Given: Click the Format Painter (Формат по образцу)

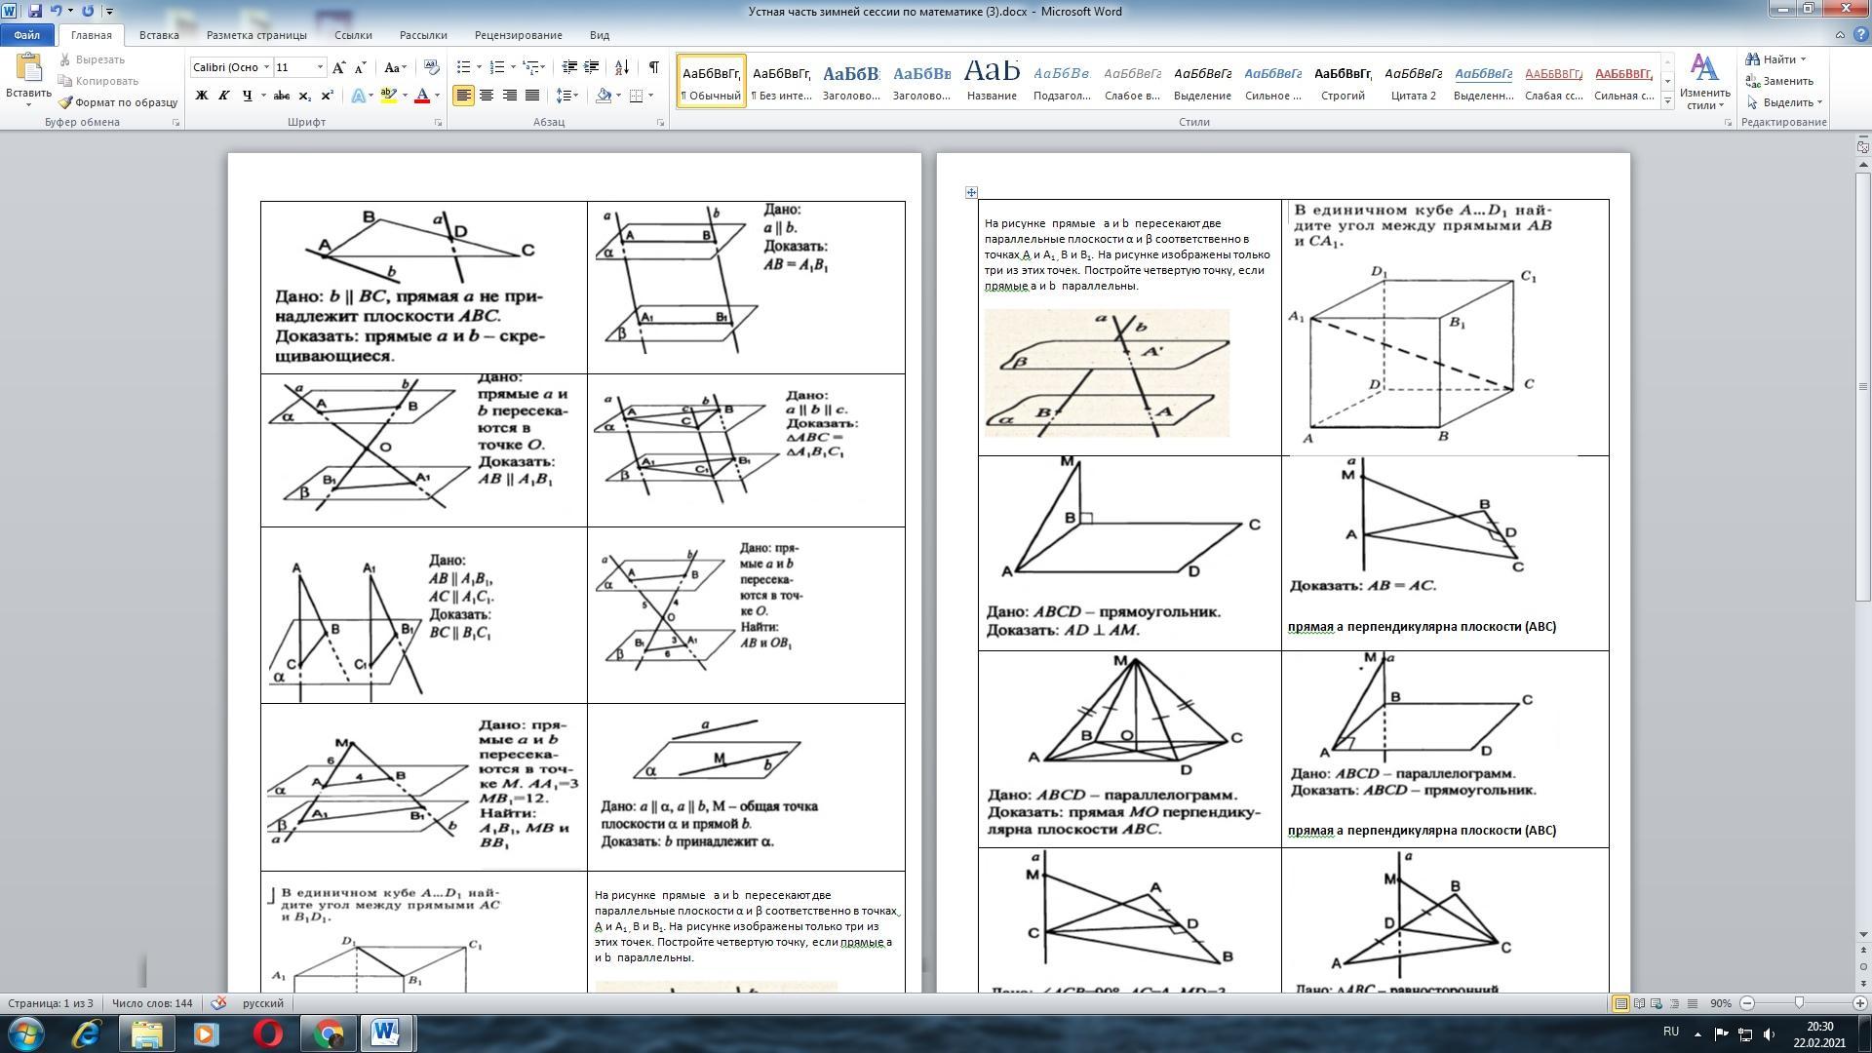Looking at the screenshot, I should coord(118,102).
